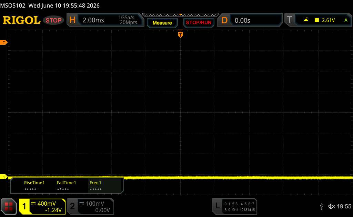Open the 0.00s delay setting
The image size is (353, 217).
click(242, 20)
